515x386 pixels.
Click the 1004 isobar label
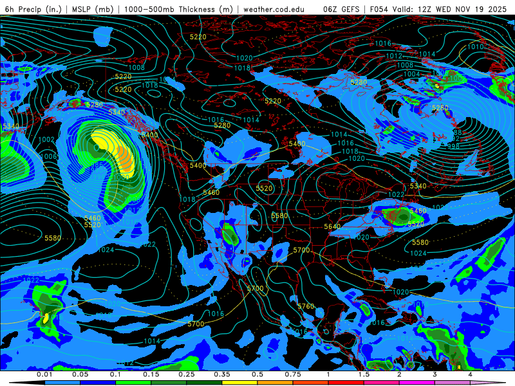pyautogui.click(x=411, y=74)
